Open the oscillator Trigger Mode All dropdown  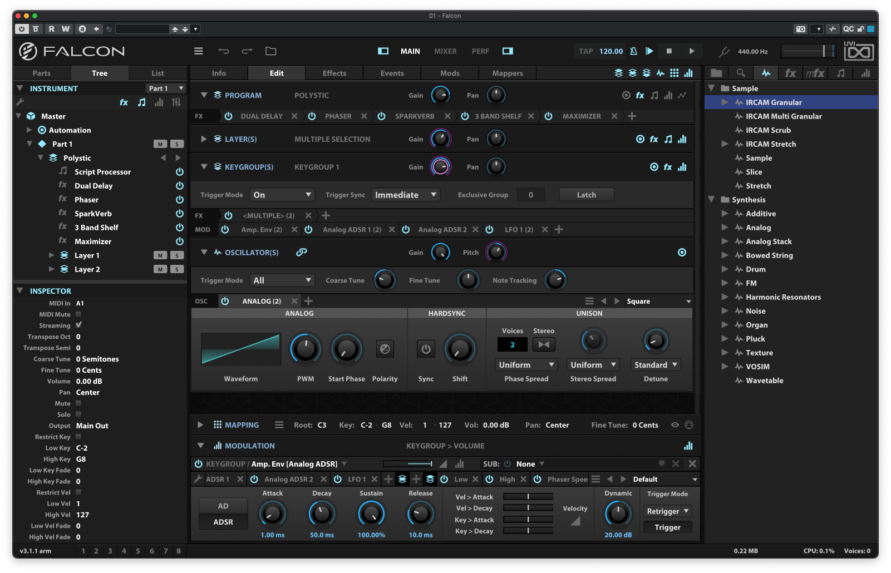[x=282, y=280]
